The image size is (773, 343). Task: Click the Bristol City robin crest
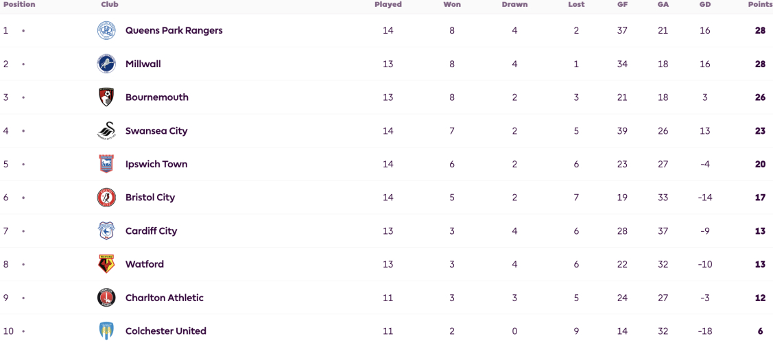(106, 198)
